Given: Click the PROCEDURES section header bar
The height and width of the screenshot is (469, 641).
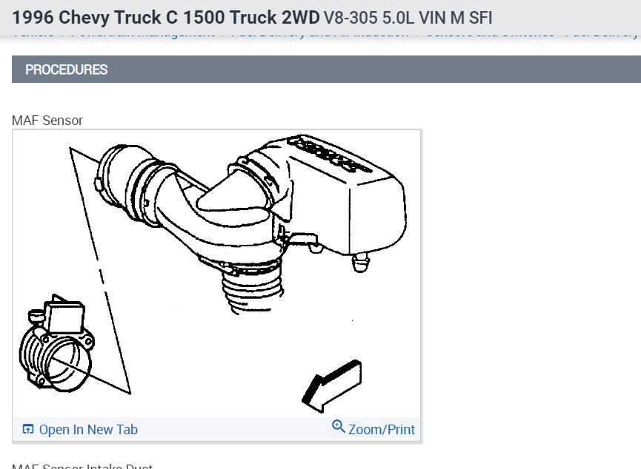Looking at the screenshot, I should [x=326, y=70].
